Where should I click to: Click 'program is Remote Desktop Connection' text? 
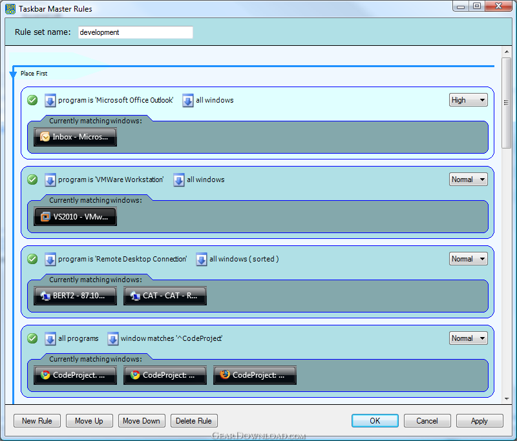(122, 259)
